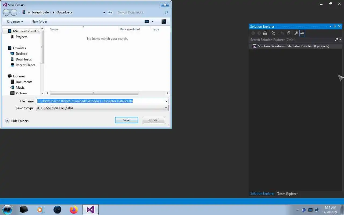
Task: Click the New folder button
Action: pyautogui.click(x=39, y=21)
